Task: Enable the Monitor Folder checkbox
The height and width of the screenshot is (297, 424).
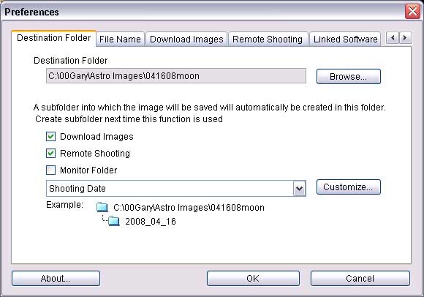Action: click(51, 170)
